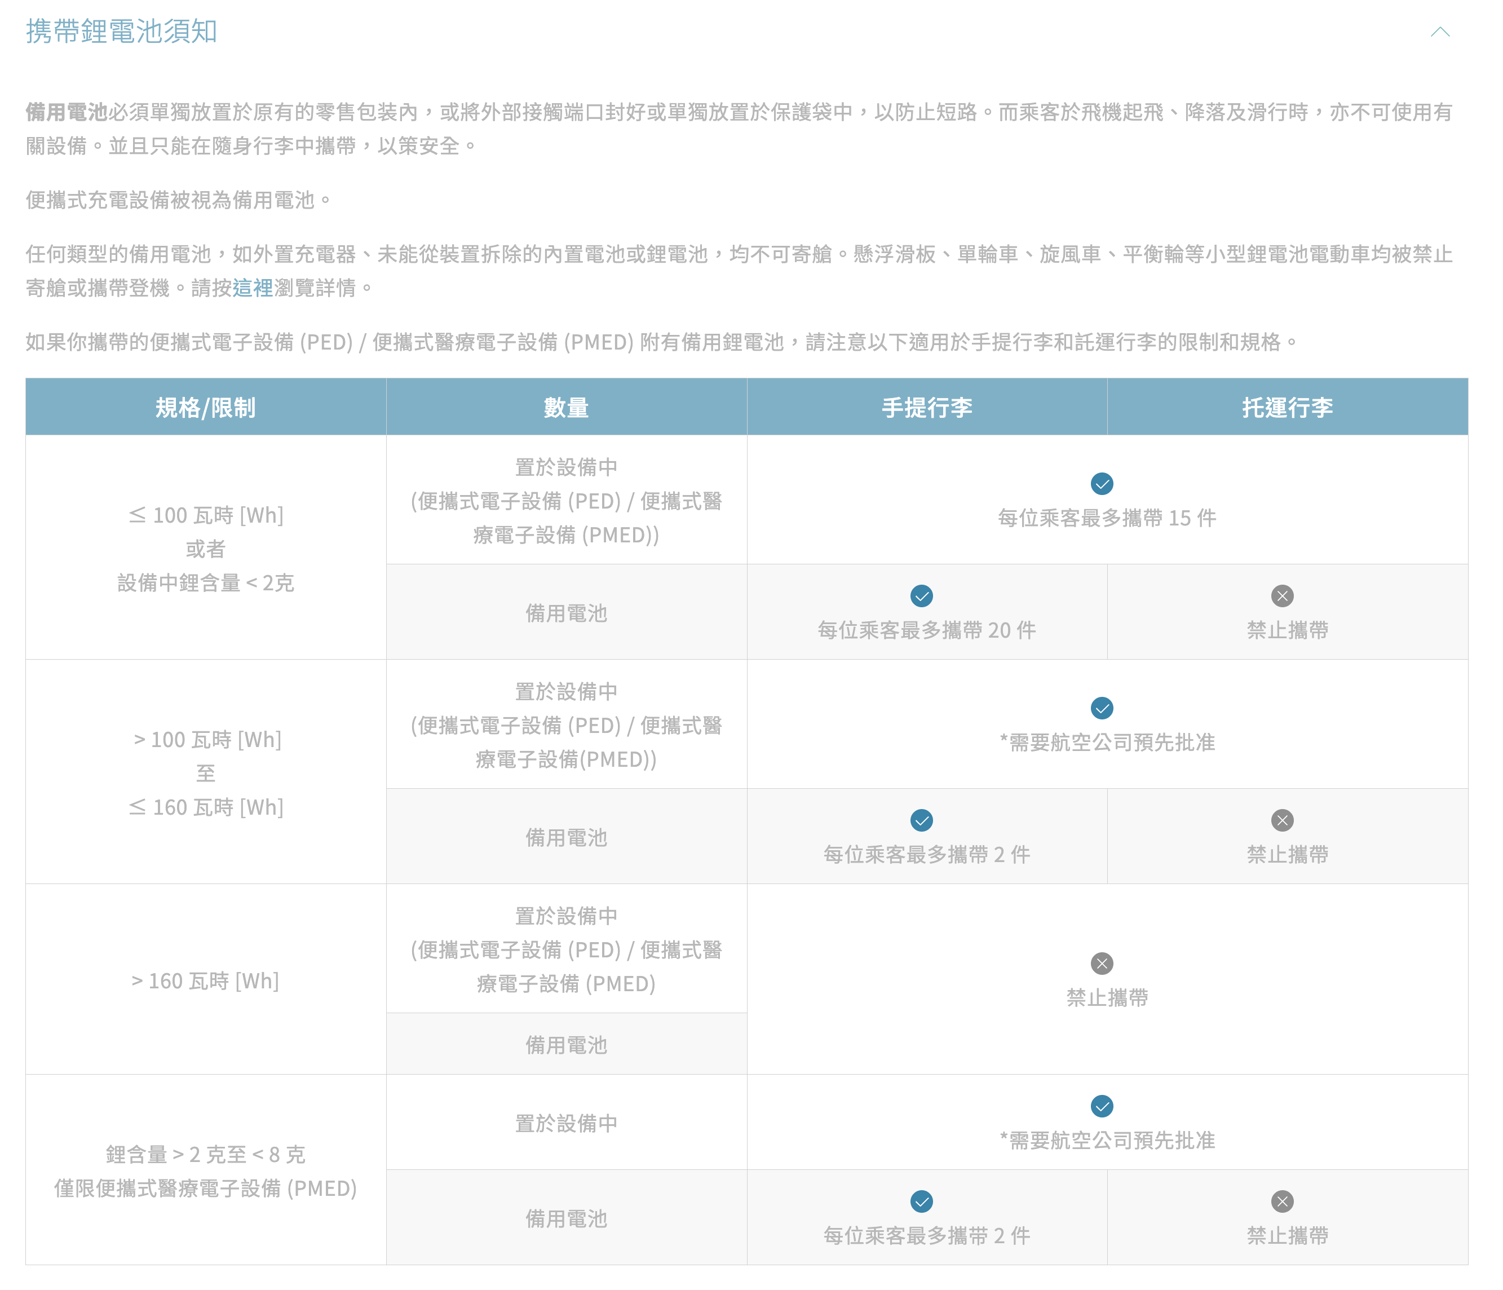Click check icon above 每位乘客最多攜帶 20 件

click(x=921, y=595)
